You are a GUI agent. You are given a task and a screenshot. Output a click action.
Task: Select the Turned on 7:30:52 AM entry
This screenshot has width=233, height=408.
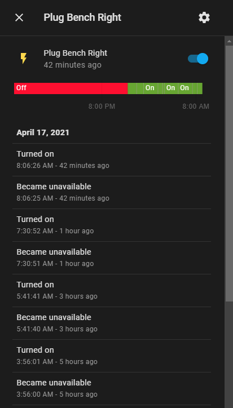tap(112, 225)
